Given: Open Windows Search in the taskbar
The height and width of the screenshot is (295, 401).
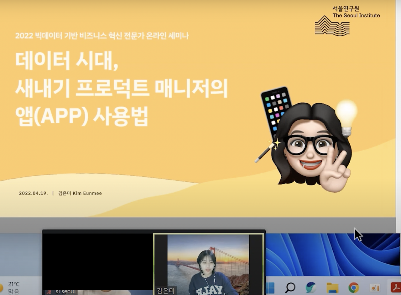Looking at the screenshot, I should click(x=290, y=287).
